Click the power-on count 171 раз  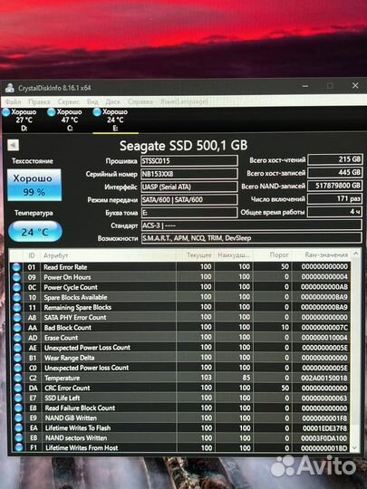pyautogui.click(x=335, y=199)
